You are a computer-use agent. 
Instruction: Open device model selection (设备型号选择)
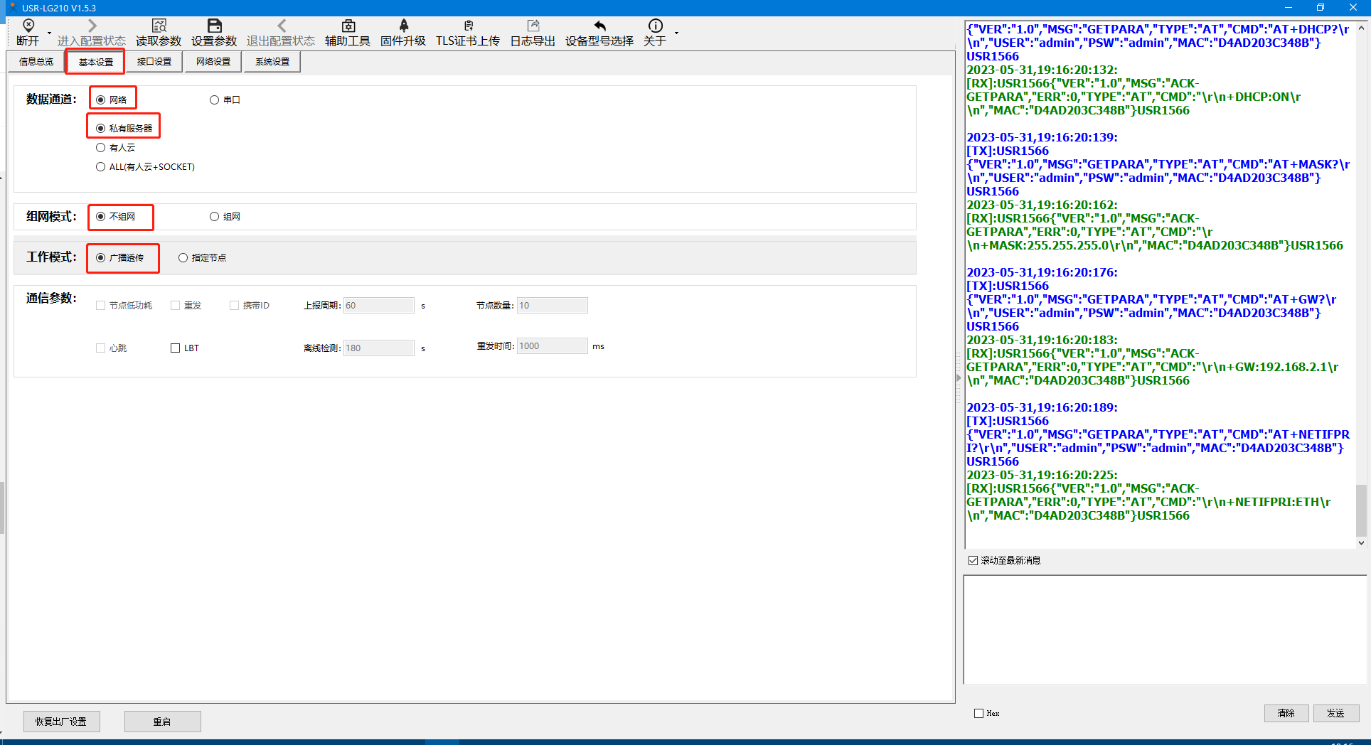pyautogui.click(x=599, y=26)
